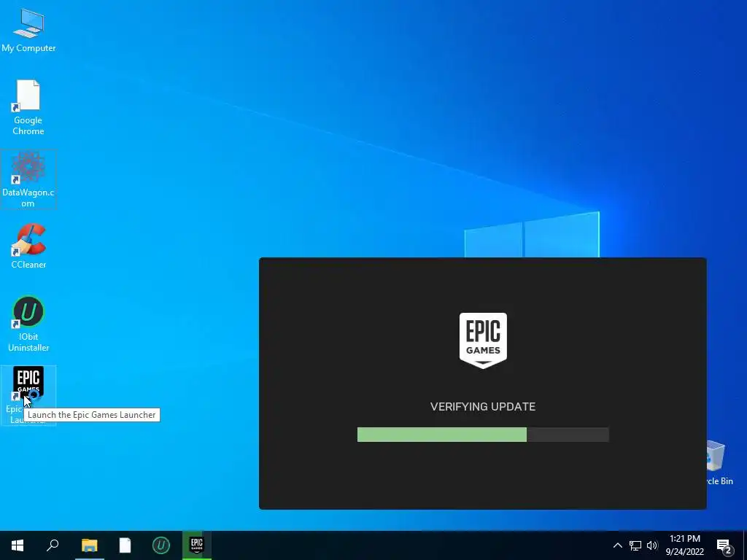Show hidden system tray icons
The height and width of the screenshot is (560, 747).
(617, 545)
